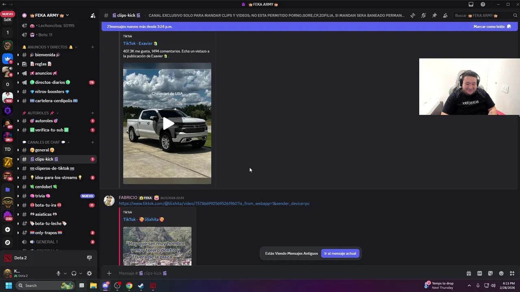The width and height of the screenshot is (520, 292).
Task: Click the plus attach file icon
Action: point(109,273)
